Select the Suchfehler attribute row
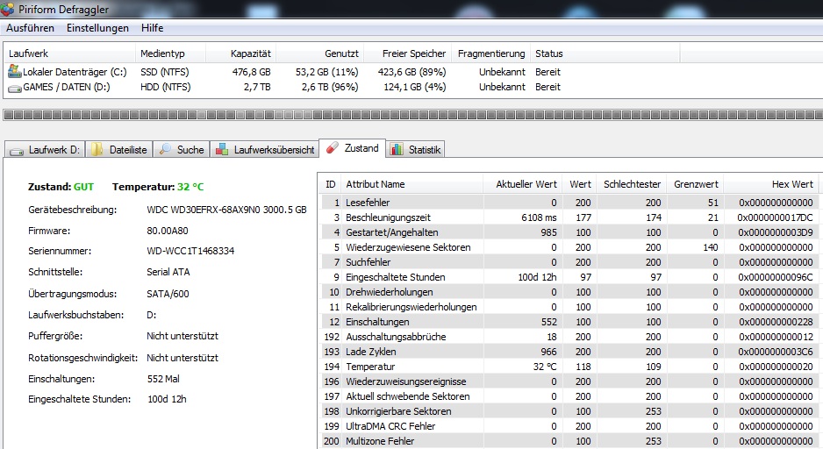The height and width of the screenshot is (449, 823). 570,262
